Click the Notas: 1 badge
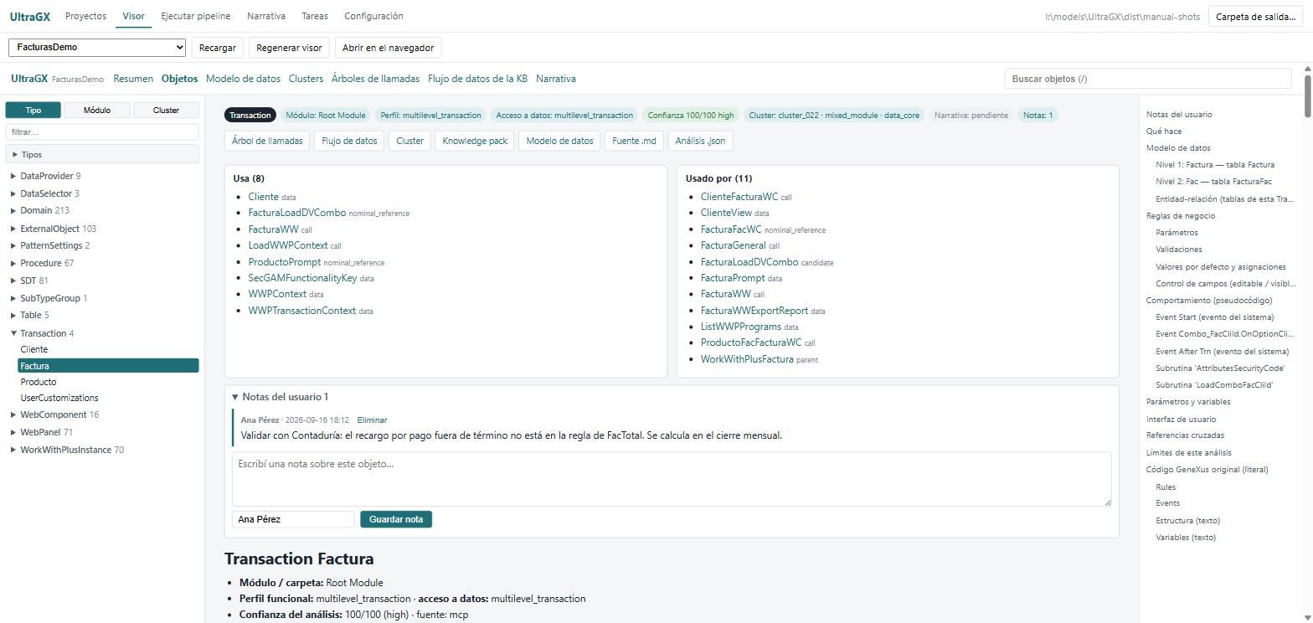The image size is (1313, 623). tap(1038, 115)
